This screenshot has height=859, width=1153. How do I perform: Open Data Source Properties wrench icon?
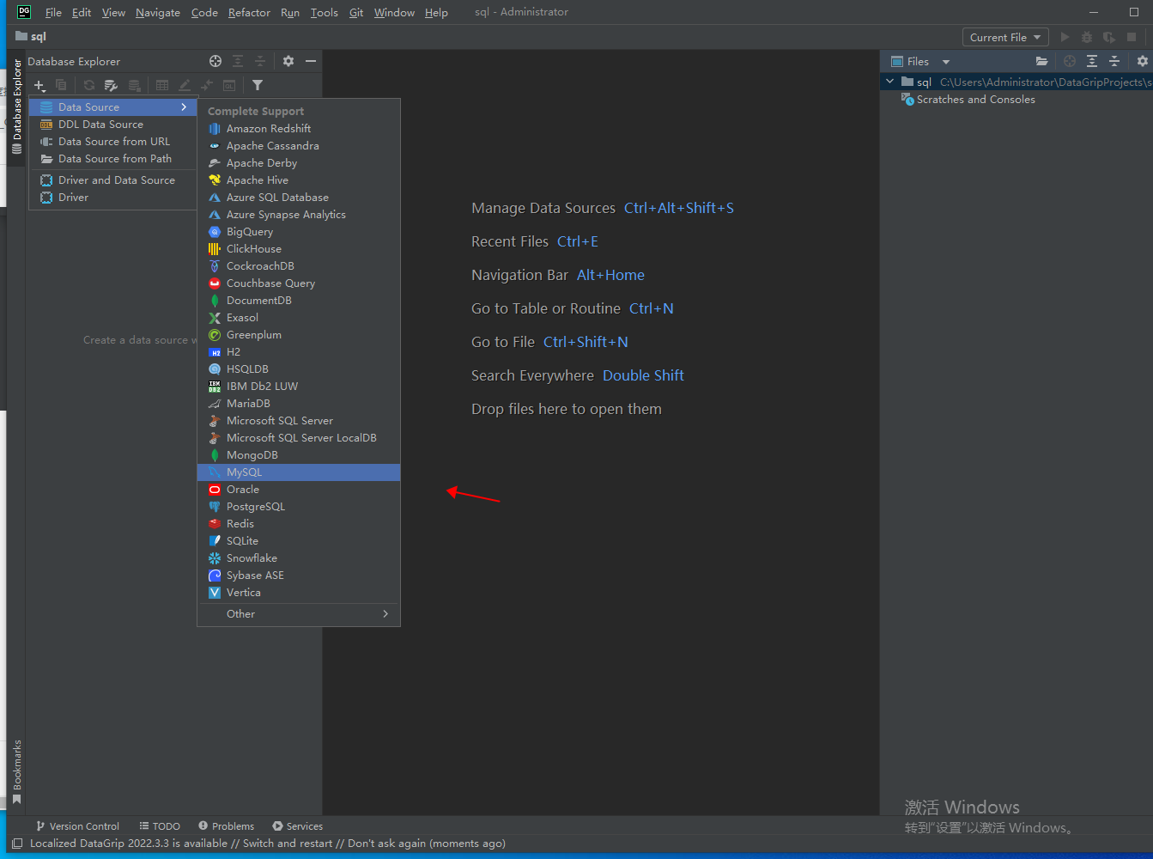pos(111,85)
